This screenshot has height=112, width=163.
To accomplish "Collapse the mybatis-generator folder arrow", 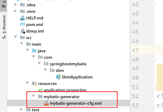I will coord(33,96).
